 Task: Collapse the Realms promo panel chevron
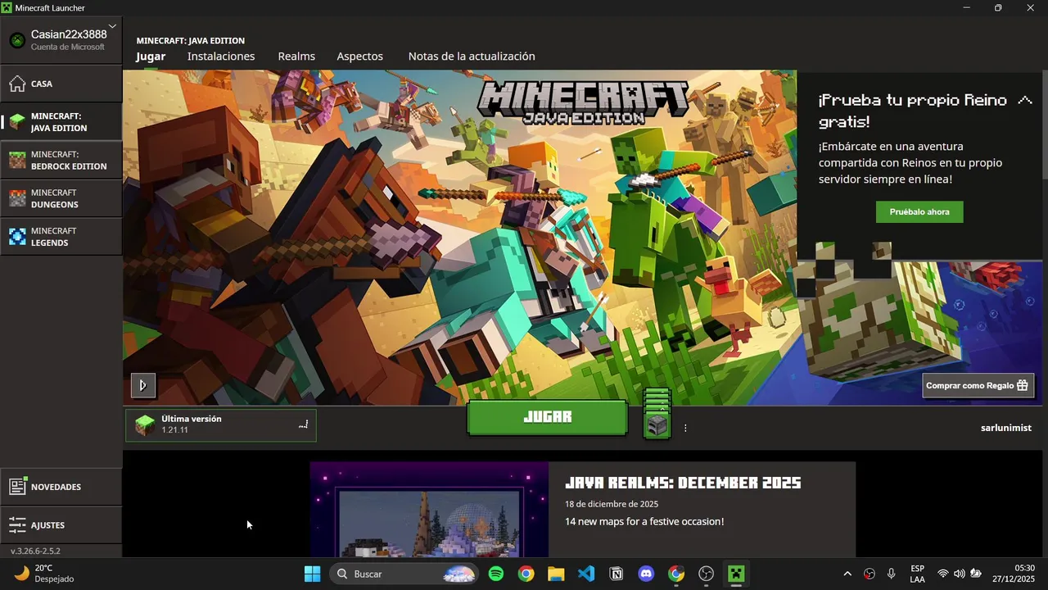(1024, 101)
